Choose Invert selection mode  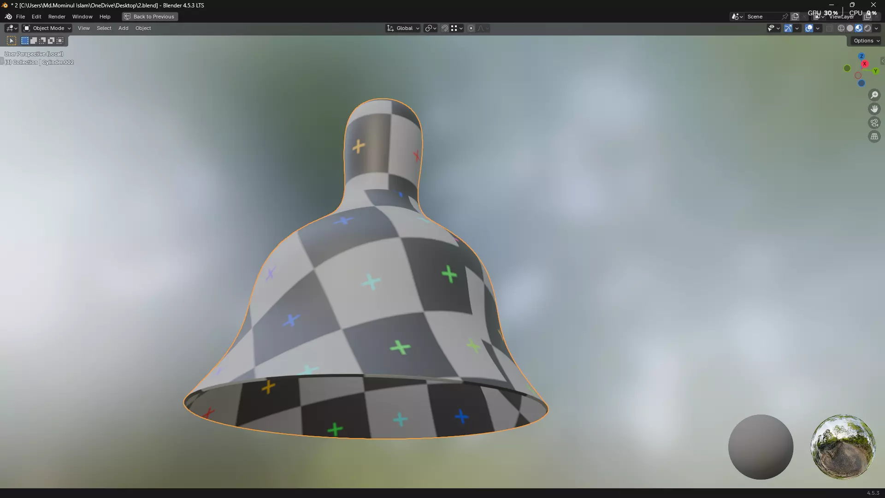51,41
